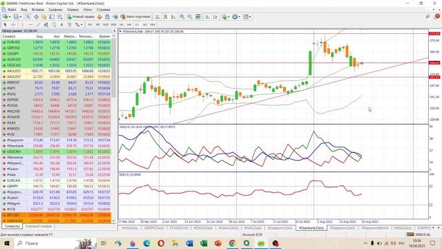Open the Strategy Tester icon

click(x=60, y=17)
